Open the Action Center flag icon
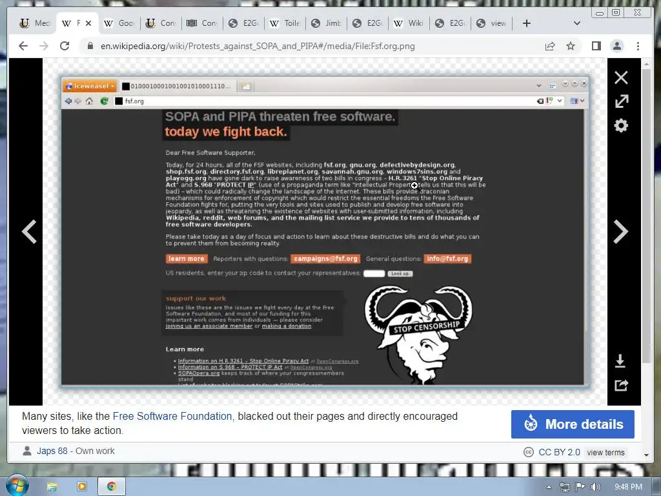Screen dimensions: 661x496 click(580, 487)
